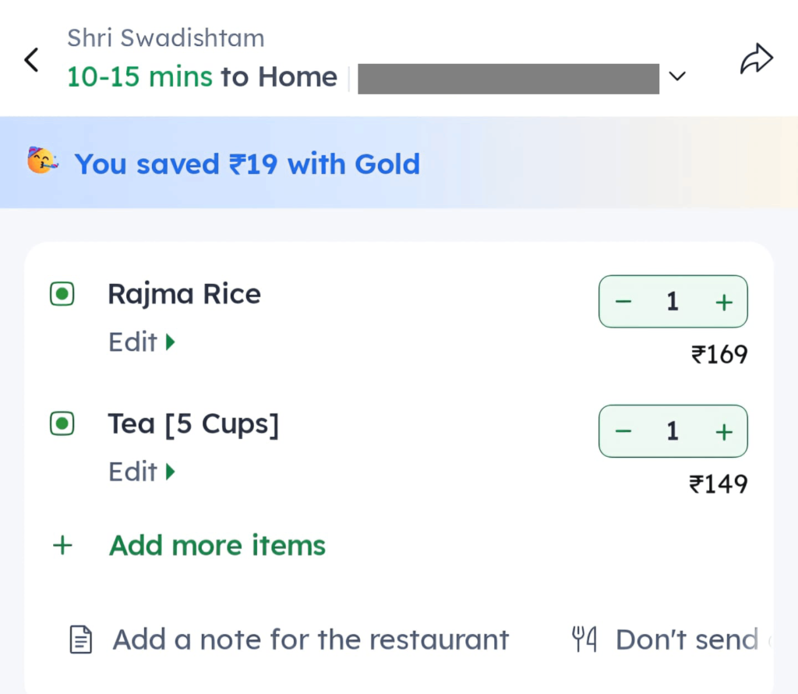
Task: Expand Edit options for Tea [5 Cups]
Action: [142, 472]
